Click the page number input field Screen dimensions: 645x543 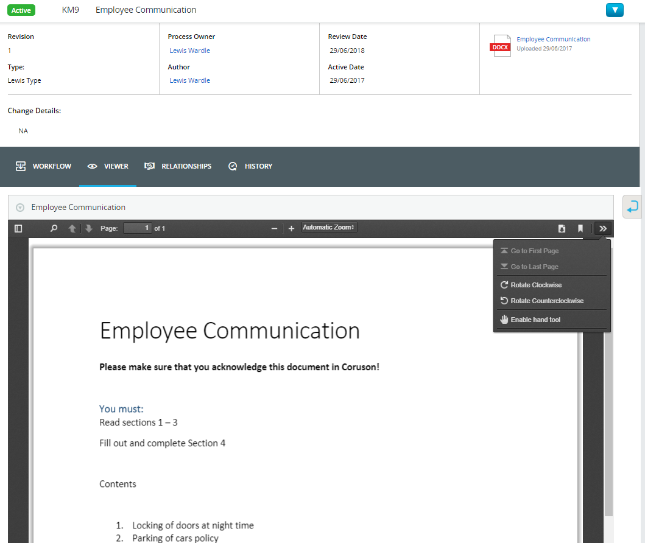pos(138,228)
